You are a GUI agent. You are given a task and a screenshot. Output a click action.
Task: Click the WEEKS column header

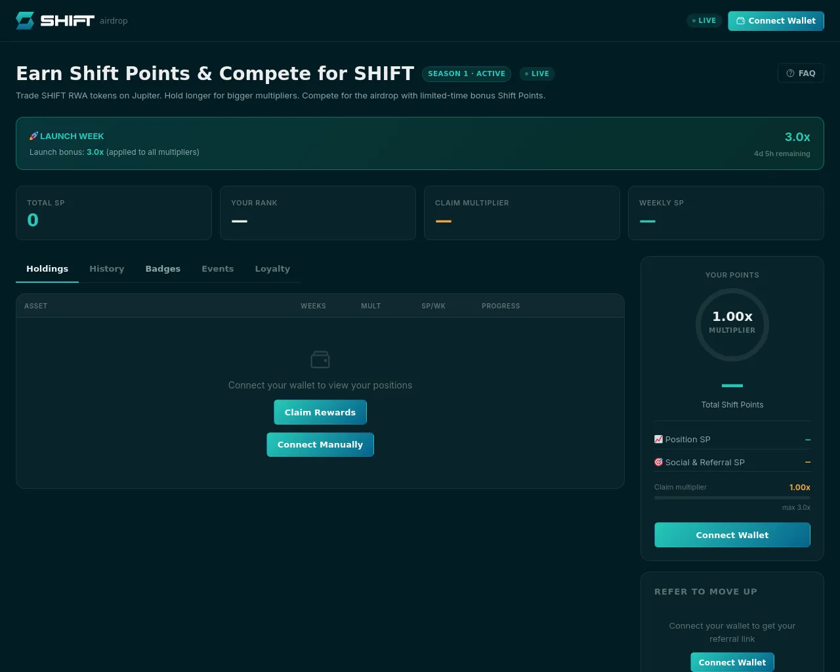pos(313,306)
